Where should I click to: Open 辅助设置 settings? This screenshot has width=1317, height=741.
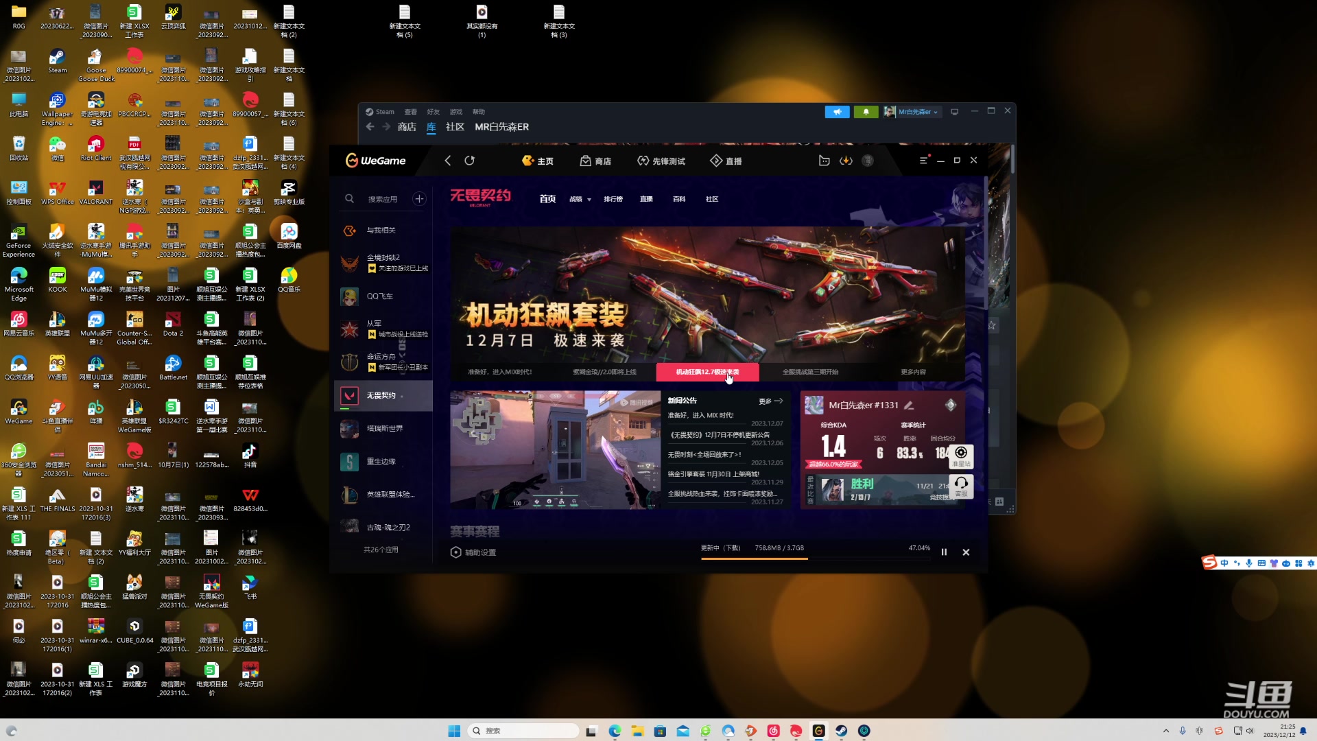[473, 552]
